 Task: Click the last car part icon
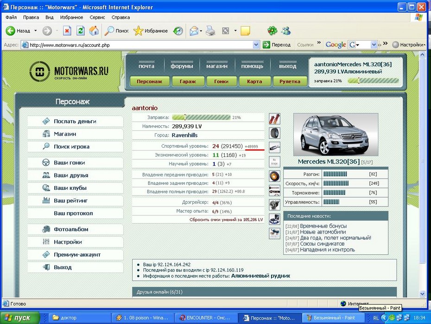tap(274, 233)
